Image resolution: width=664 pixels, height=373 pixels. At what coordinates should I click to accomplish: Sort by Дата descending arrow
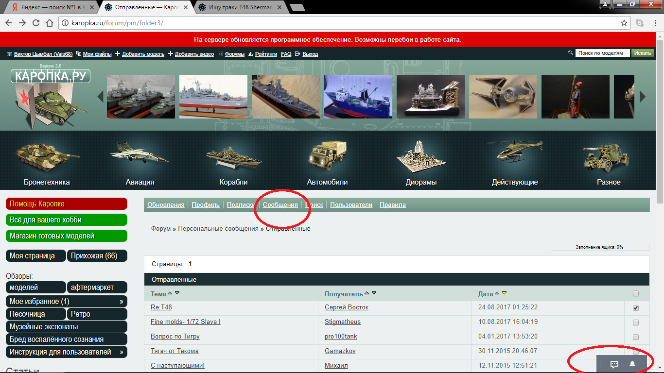pos(505,293)
